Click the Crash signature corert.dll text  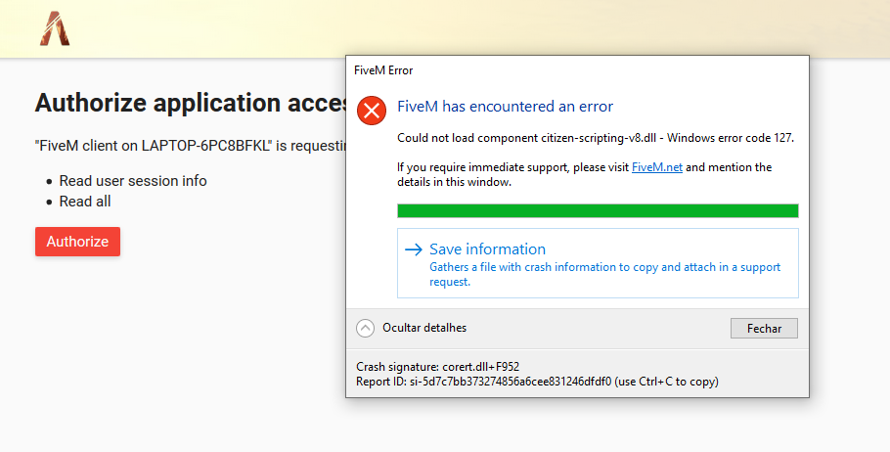pyautogui.click(x=437, y=367)
